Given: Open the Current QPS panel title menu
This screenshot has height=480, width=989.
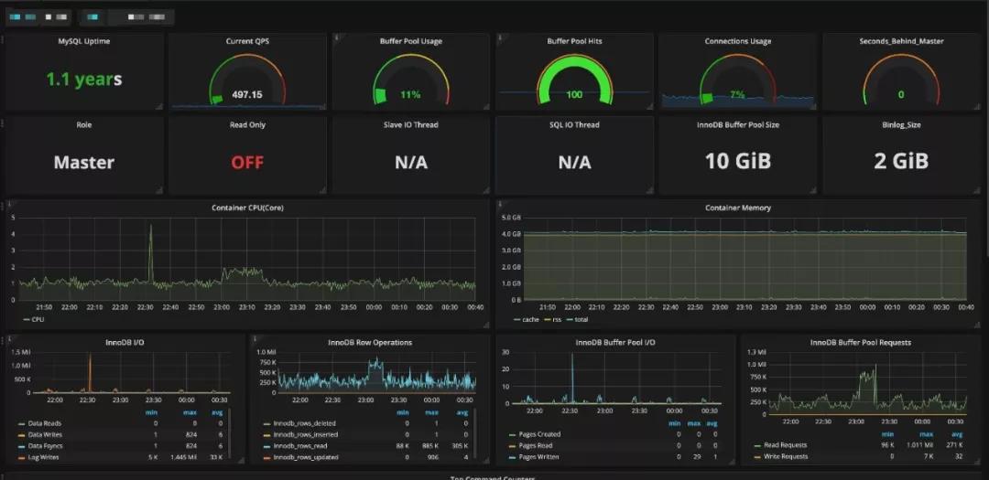Looking at the screenshot, I should [x=247, y=41].
